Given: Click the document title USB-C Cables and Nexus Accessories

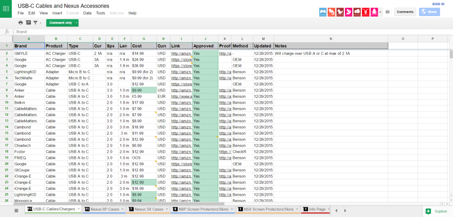Looking at the screenshot, I should [x=63, y=6].
